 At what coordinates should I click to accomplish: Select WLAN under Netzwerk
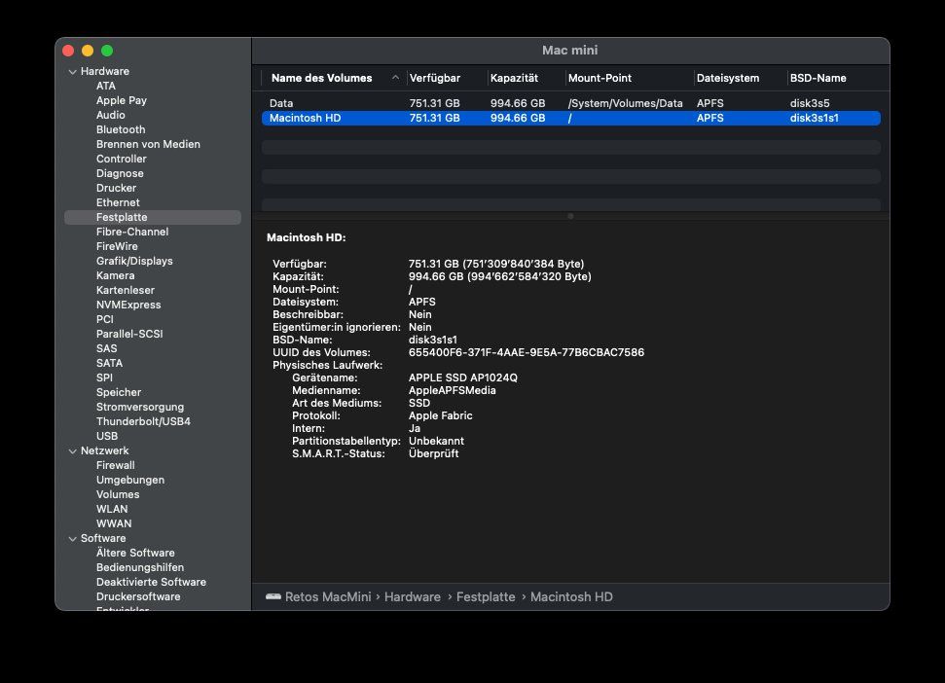click(112, 509)
